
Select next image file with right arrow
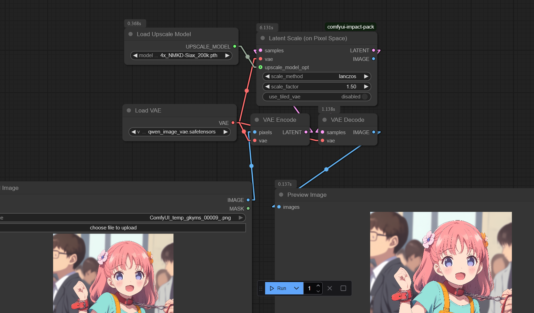tap(241, 218)
